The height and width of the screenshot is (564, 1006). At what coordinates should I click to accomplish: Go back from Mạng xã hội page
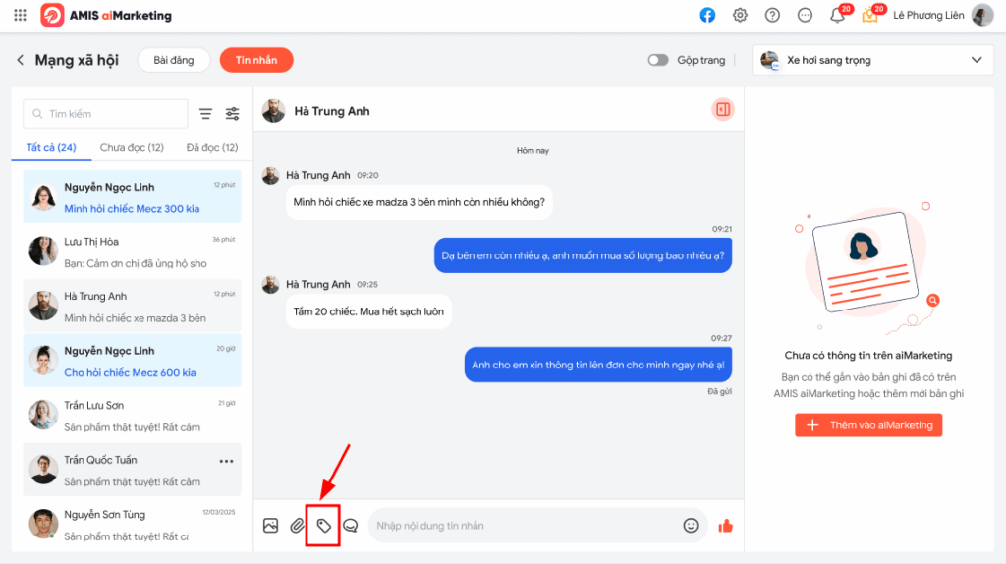point(20,60)
